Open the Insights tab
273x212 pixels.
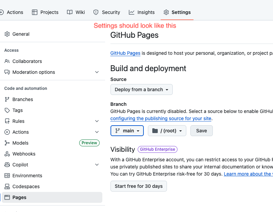(x=142, y=12)
